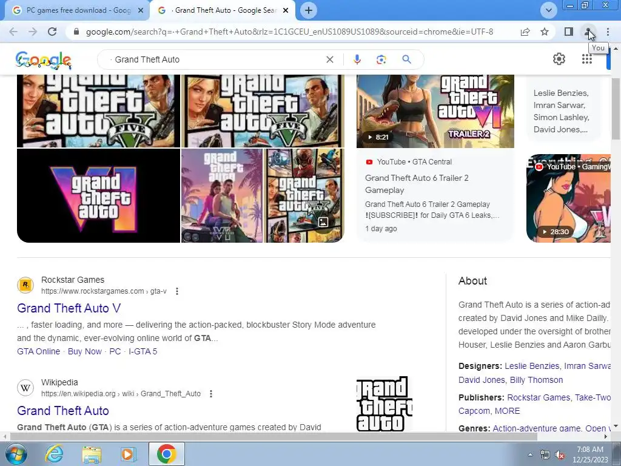View site information via lock icon
This screenshot has height=466, width=621.
pyautogui.click(x=77, y=32)
